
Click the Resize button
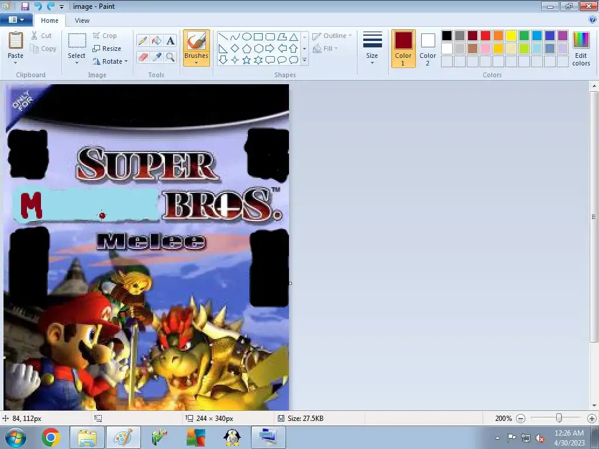tap(107, 49)
